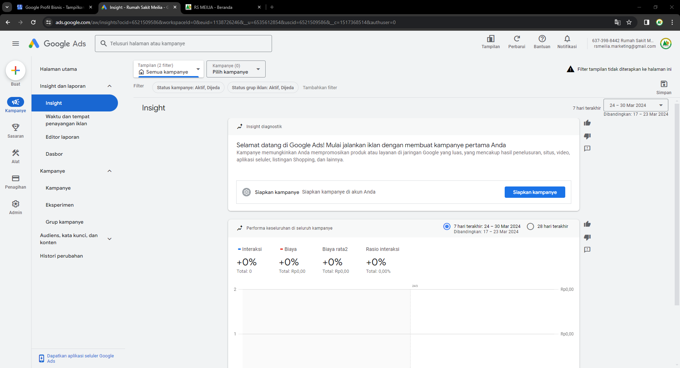This screenshot has height=368, width=680.
Task: Open a new browser tab
Action: 272,7
